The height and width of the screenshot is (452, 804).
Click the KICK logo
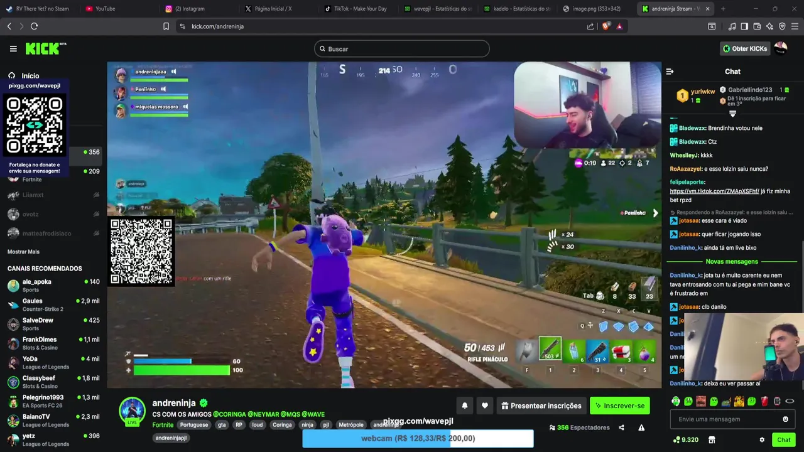tap(45, 48)
